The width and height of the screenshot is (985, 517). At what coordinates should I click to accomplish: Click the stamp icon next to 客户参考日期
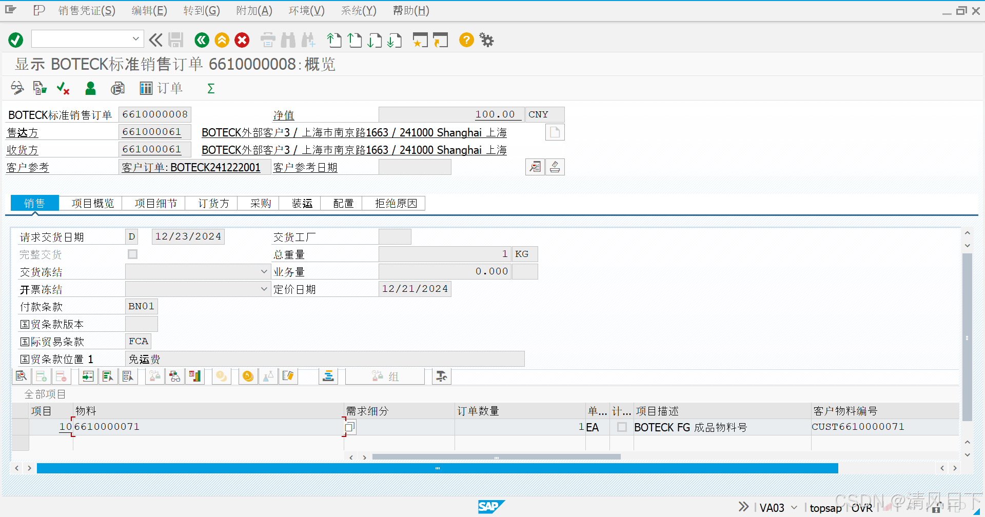[555, 167]
